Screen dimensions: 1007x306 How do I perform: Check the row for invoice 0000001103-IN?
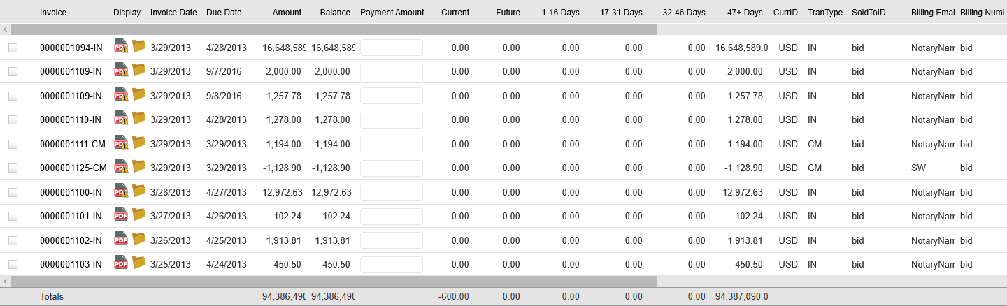(13, 264)
